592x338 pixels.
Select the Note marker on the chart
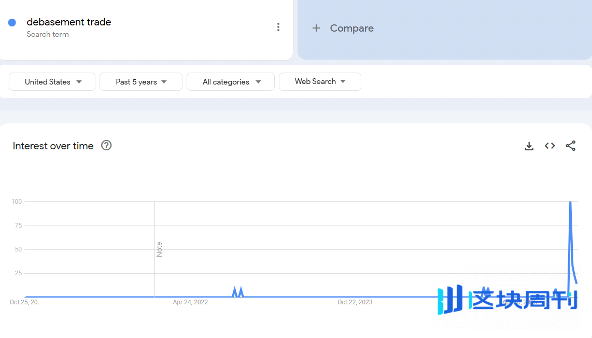click(159, 249)
